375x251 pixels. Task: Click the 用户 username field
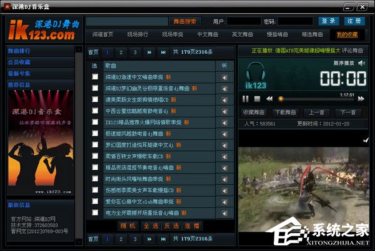point(244,21)
